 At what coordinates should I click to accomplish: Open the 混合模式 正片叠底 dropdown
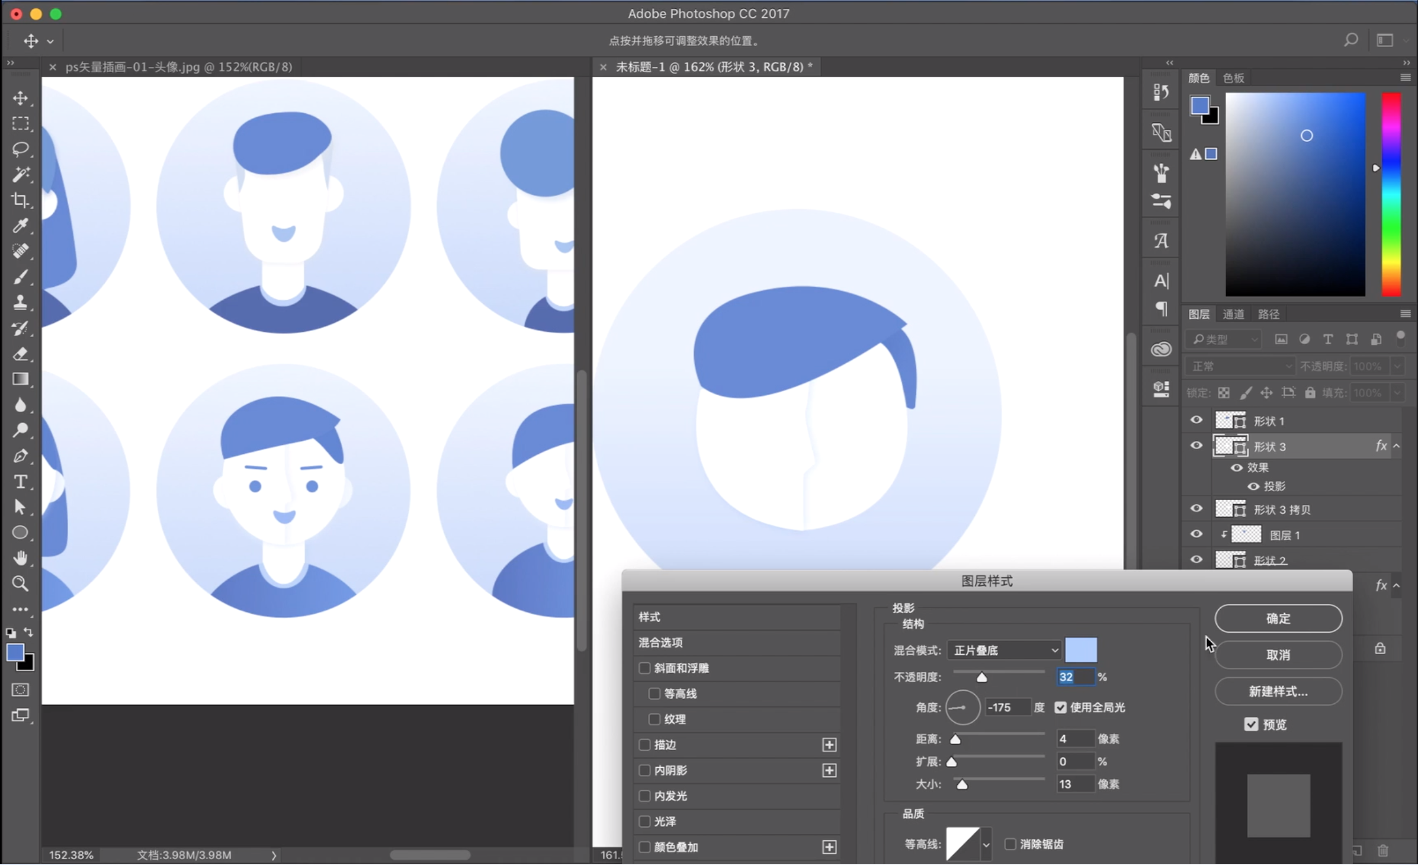(1005, 651)
